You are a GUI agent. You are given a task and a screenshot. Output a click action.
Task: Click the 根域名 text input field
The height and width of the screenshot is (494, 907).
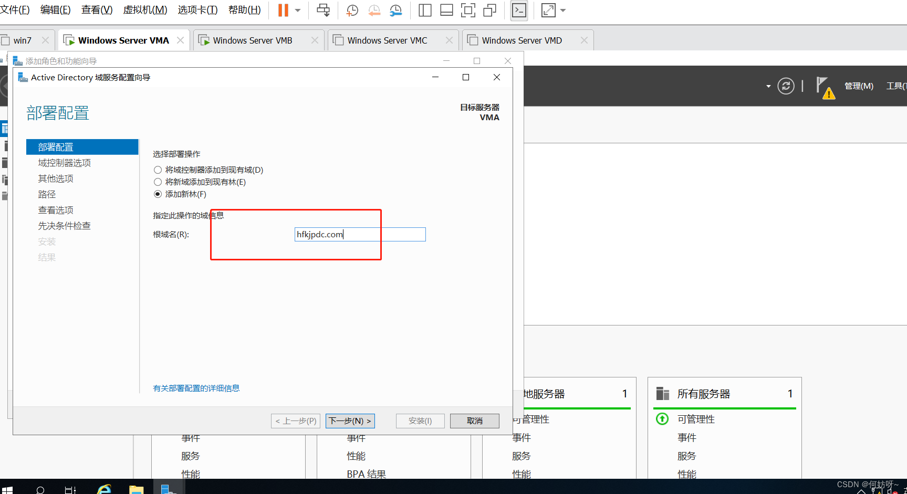coord(360,235)
